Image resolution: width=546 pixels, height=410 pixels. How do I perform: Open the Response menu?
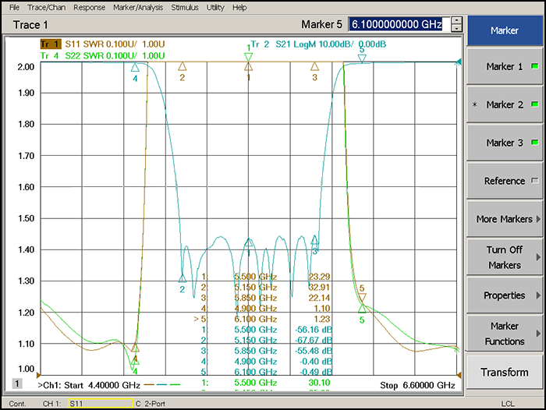pyautogui.click(x=89, y=7)
